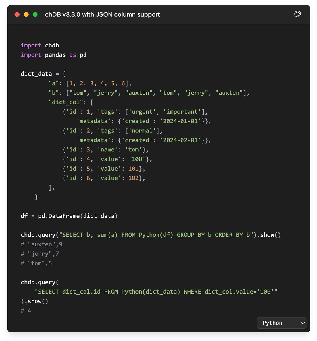Screen dimensions: 317x341
Task: Click the line "import chdb"
Action: [40, 45]
